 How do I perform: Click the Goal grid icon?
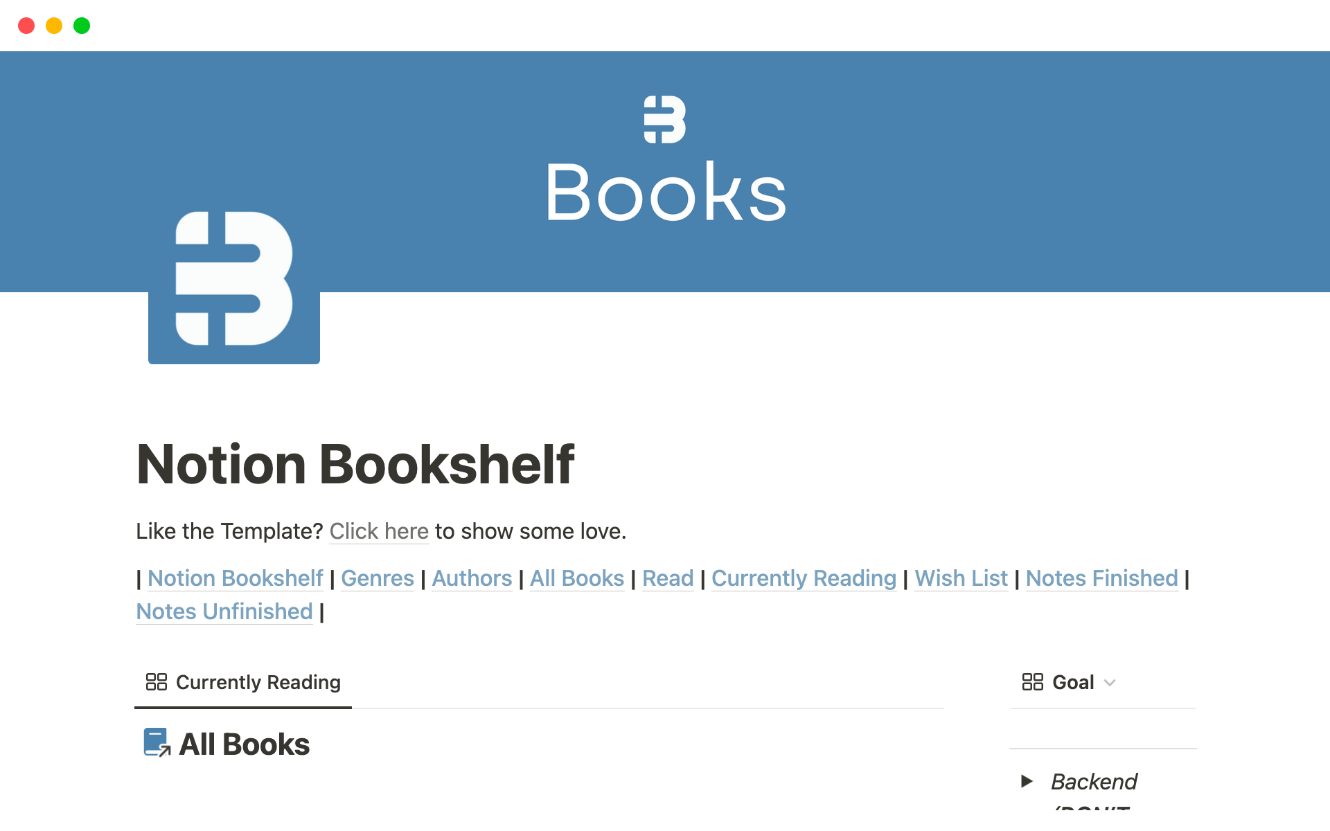(x=1033, y=681)
